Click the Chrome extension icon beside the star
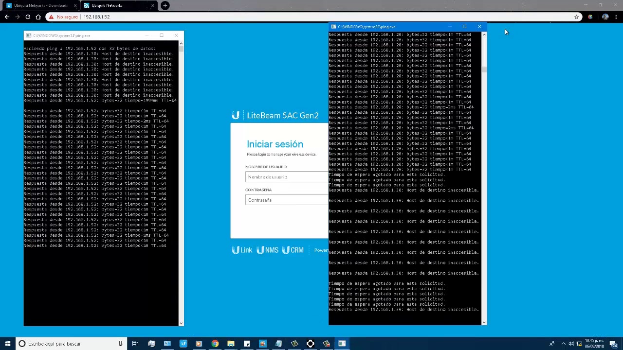The height and width of the screenshot is (350, 623). point(590,17)
